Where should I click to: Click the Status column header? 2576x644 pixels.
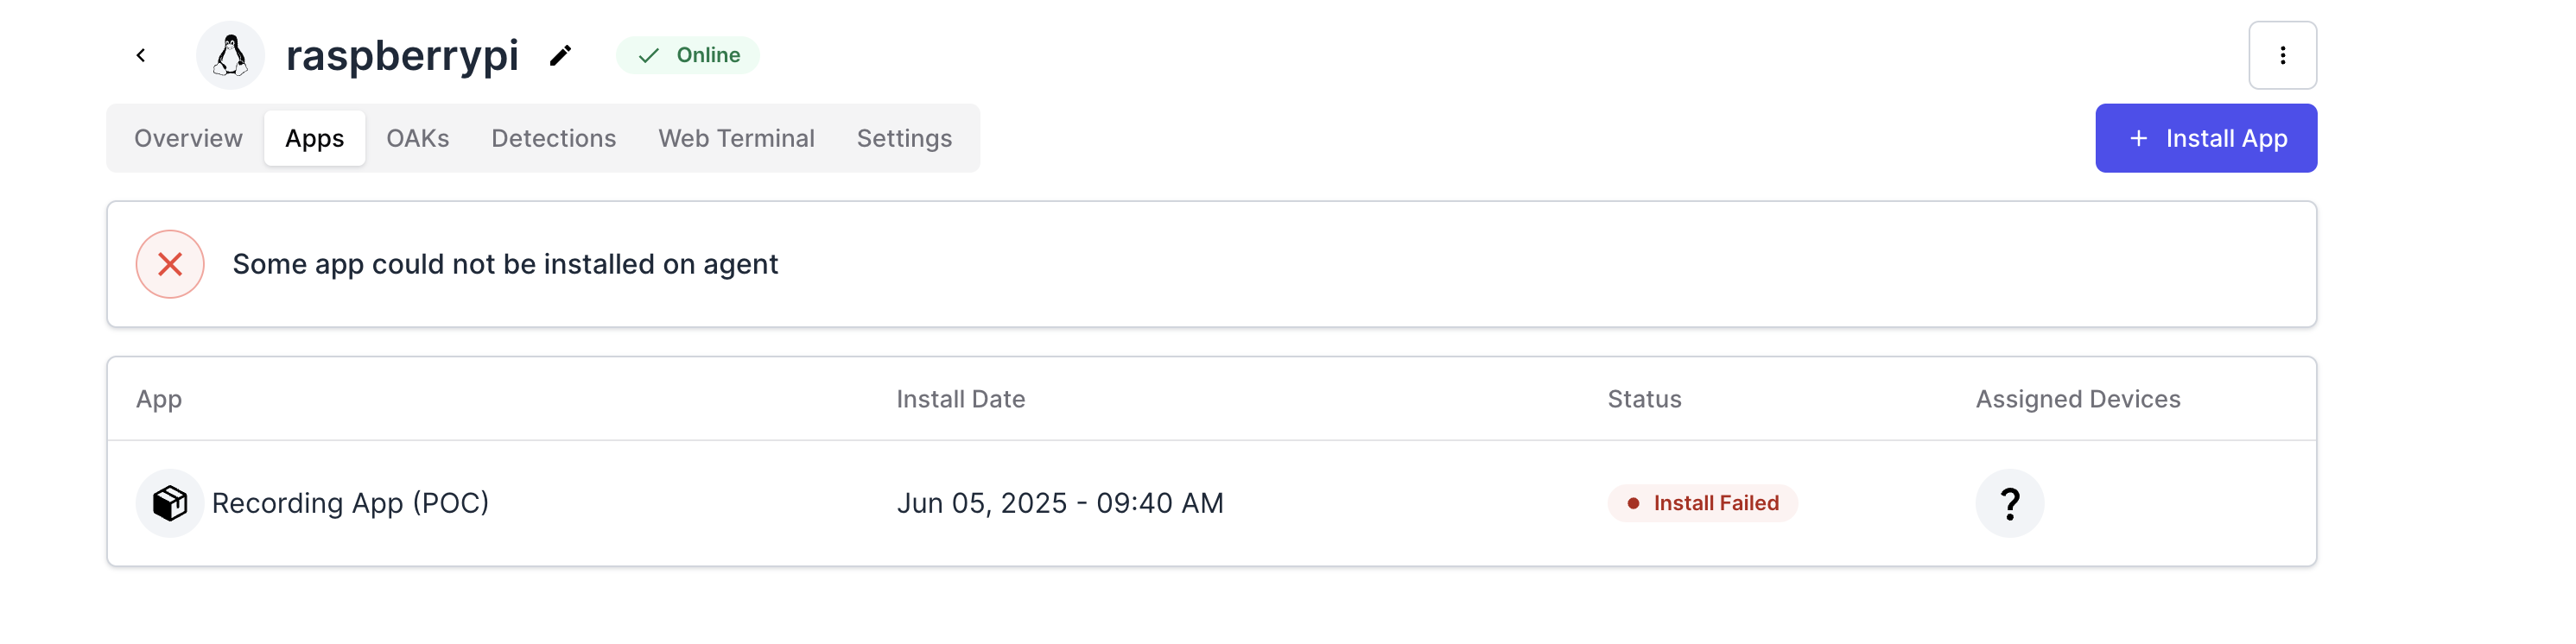point(1644,399)
